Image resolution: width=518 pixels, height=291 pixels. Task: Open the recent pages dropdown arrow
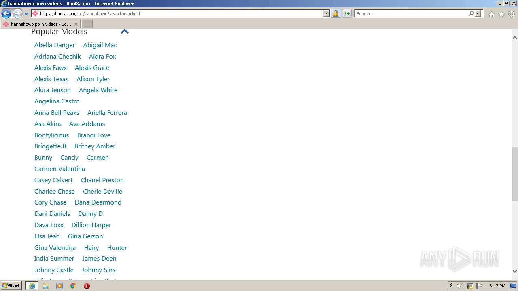pos(27,14)
